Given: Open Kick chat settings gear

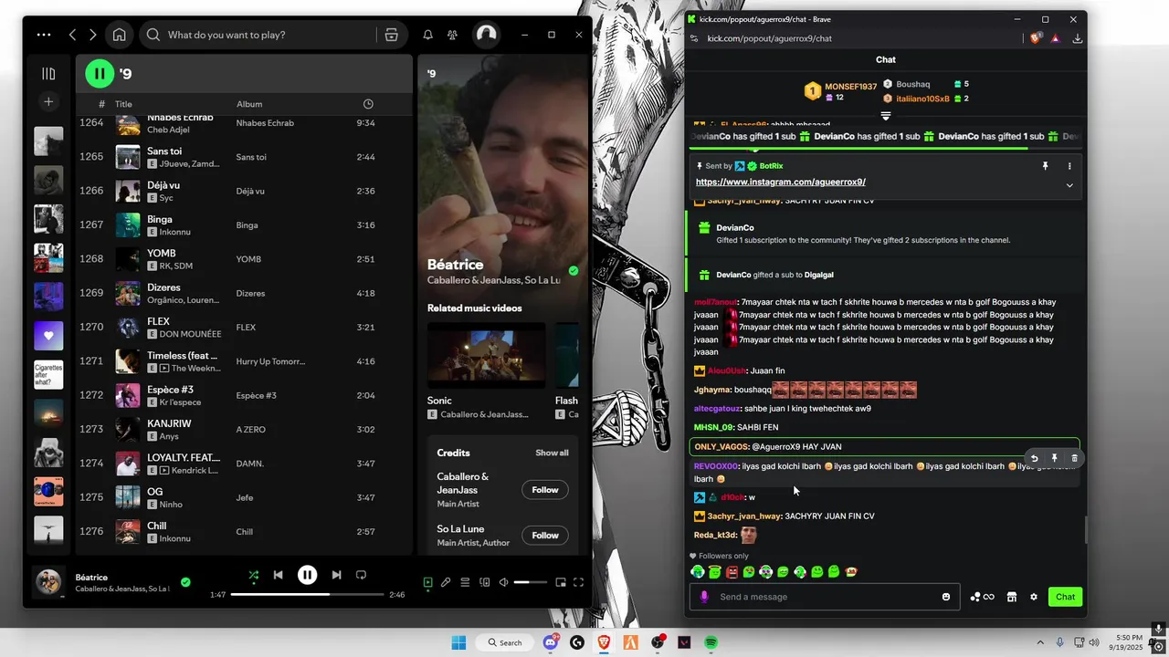Looking at the screenshot, I should [1034, 597].
